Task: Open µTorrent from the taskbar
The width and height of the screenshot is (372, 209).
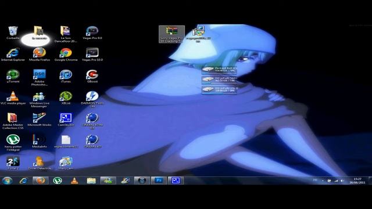Action: click(58, 181)
